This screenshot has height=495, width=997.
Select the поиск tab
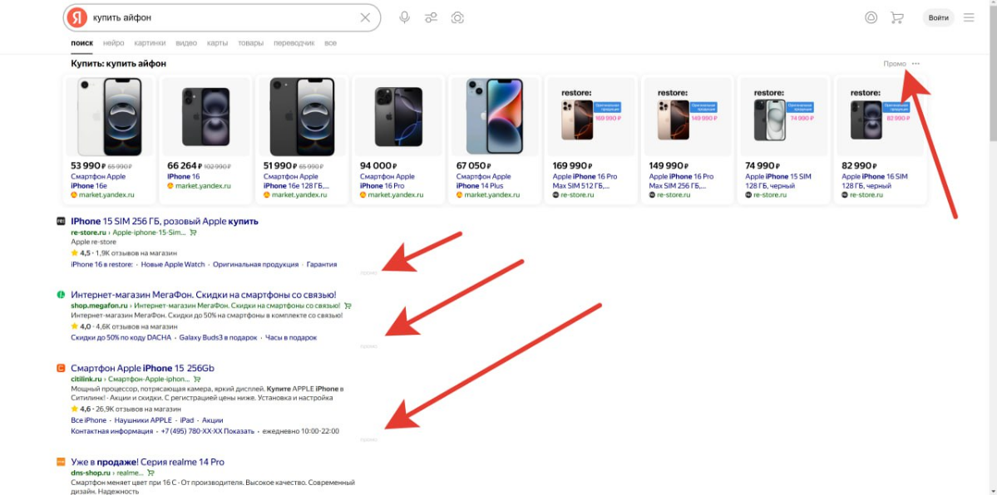pos(82,43)
